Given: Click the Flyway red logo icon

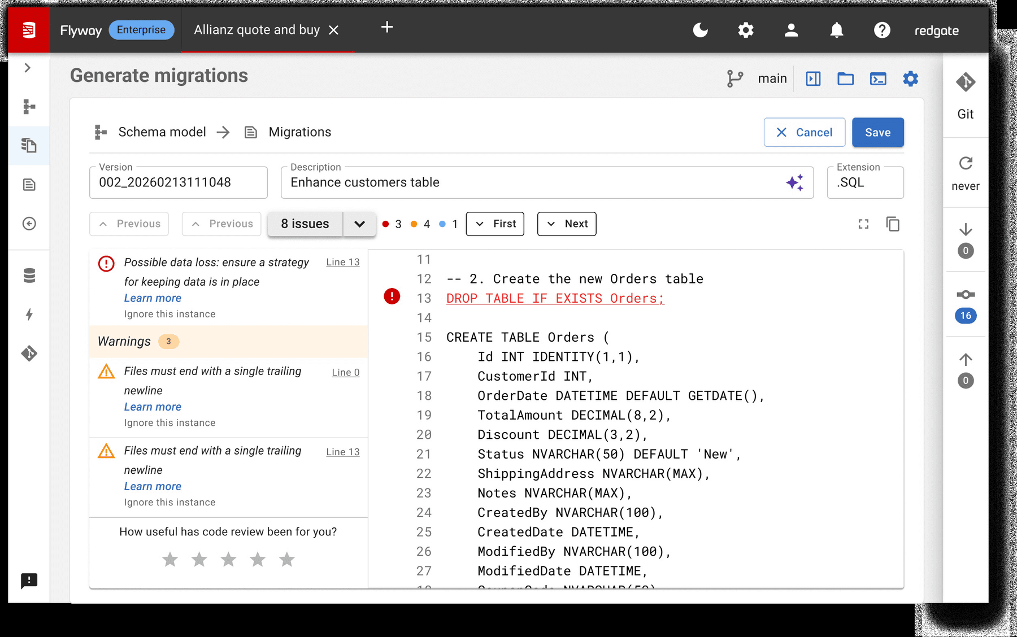Looking at the screenshot, I should (x=29, y=30).
